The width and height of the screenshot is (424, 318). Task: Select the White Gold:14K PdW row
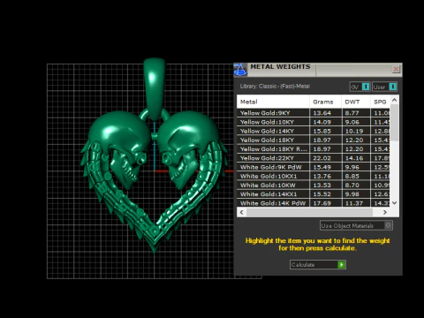(314, 203)
